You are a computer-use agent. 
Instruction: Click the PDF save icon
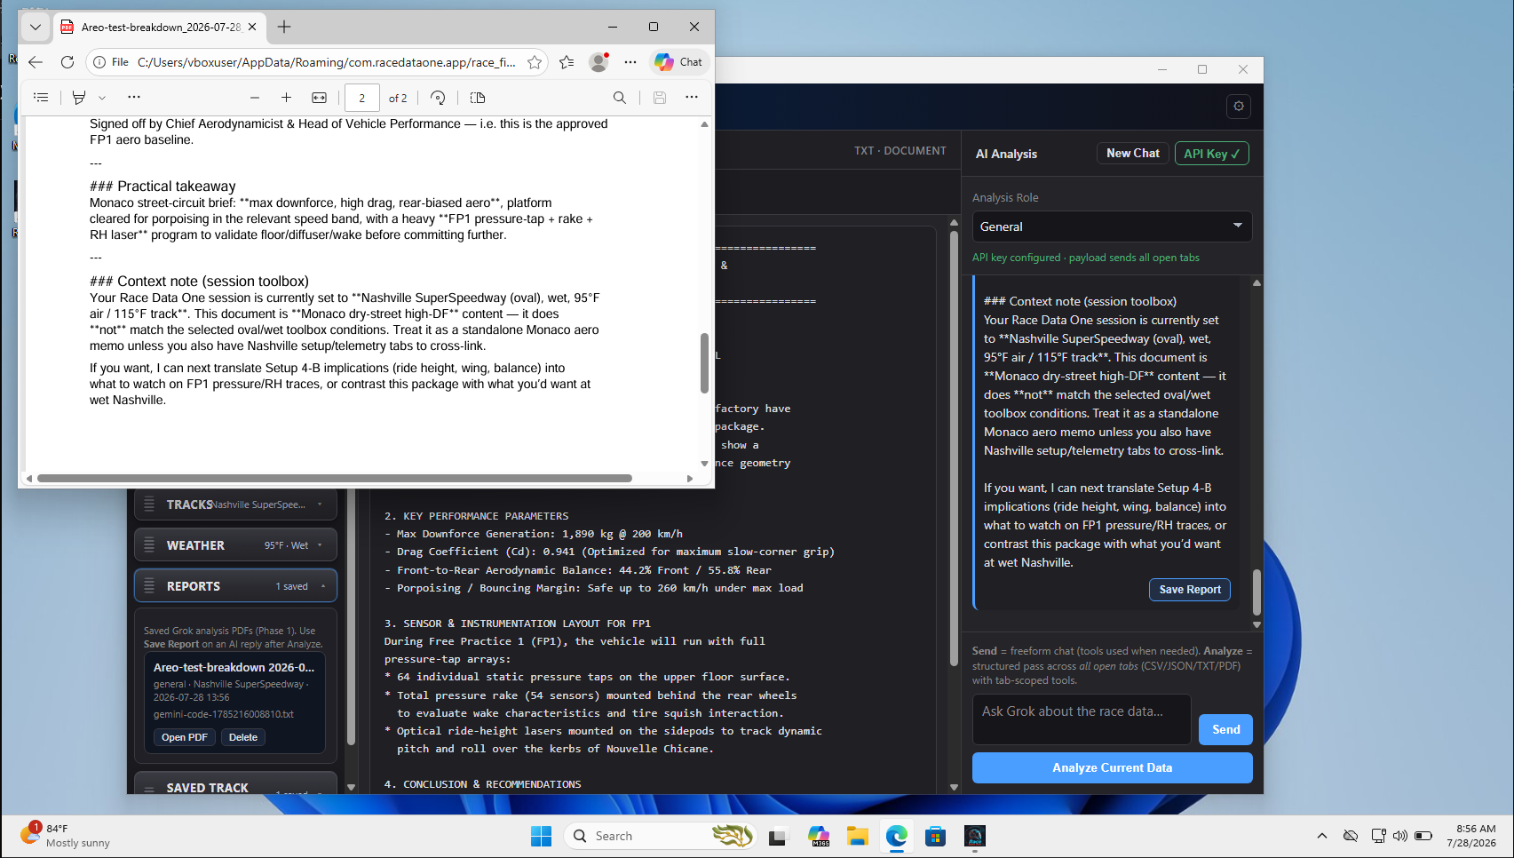(660, 98)
